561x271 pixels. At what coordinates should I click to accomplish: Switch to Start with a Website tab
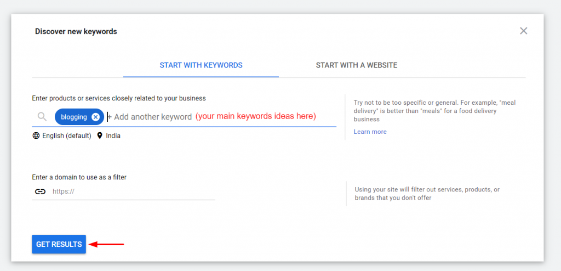point(356,65)
